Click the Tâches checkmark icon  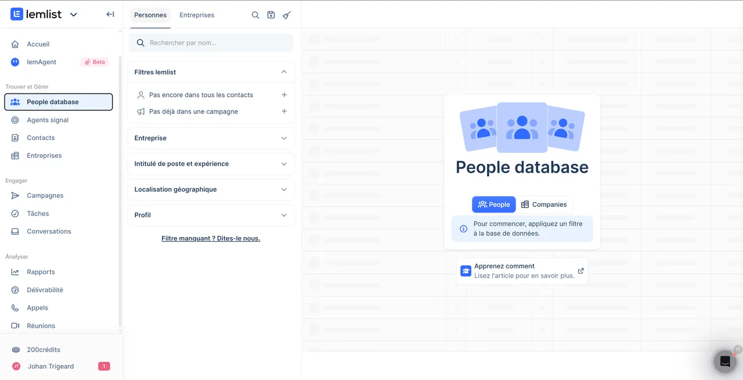(x=15, y=214)
